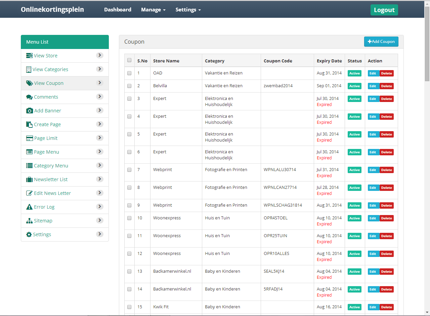Open View Store from the Menu List
The width and height of the screenshot is (430, 316).
pyautogui.click(x=65, y=56)
